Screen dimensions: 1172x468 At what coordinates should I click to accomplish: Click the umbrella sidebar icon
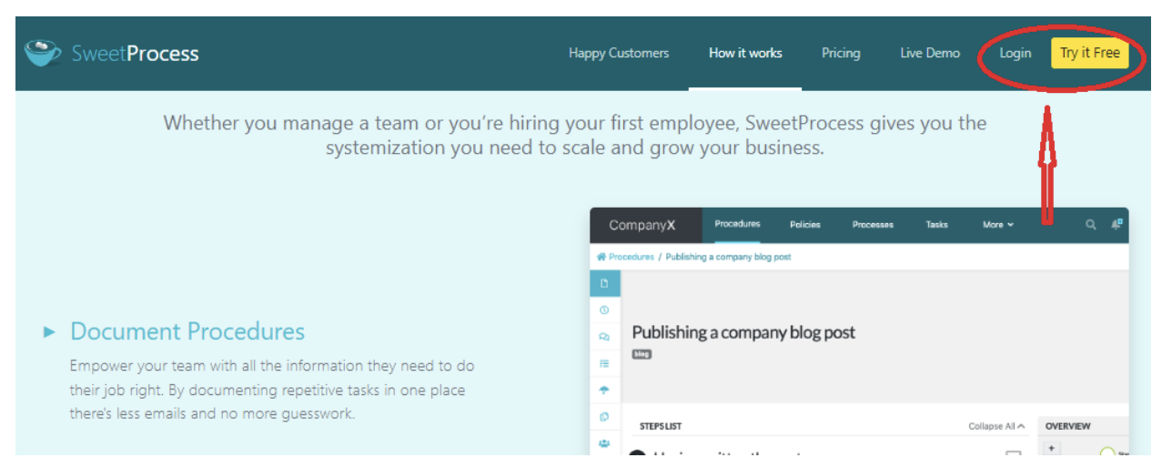tap(605, 390)
